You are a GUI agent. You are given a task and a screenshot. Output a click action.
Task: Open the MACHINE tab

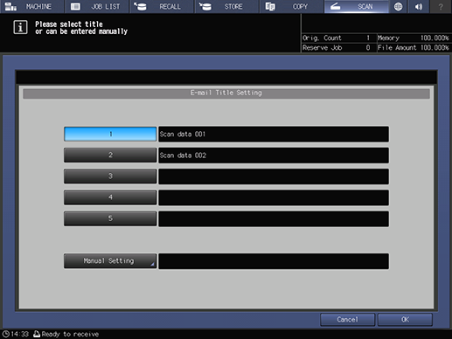tap(32, 6)
